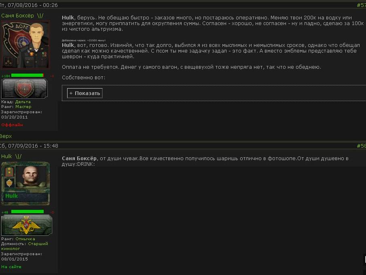Click green +184 reputation plus for Саня Боксёр
366x275 pixels.
(x=6, y=76)
